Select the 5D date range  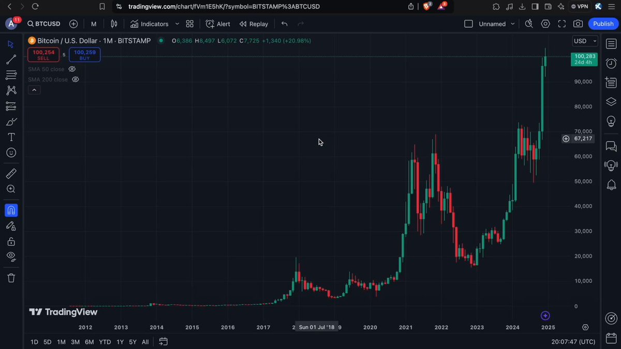47,342
